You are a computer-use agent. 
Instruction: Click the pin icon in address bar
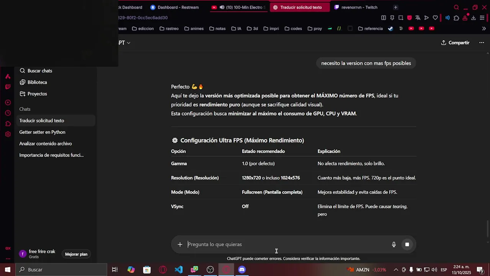point(392,18)
